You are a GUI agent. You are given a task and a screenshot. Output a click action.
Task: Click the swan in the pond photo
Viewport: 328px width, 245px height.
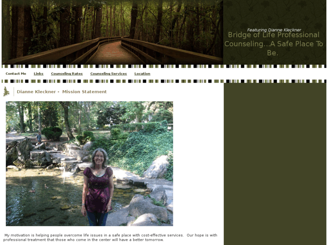tap(64, 172)
